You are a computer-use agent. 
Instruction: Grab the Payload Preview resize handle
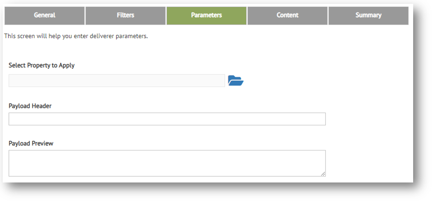tap(323, 174)
